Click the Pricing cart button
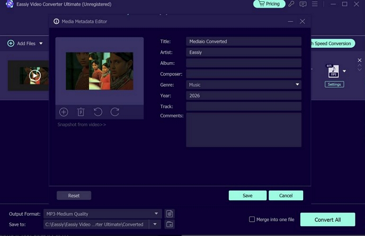 (x=269, y=4)
